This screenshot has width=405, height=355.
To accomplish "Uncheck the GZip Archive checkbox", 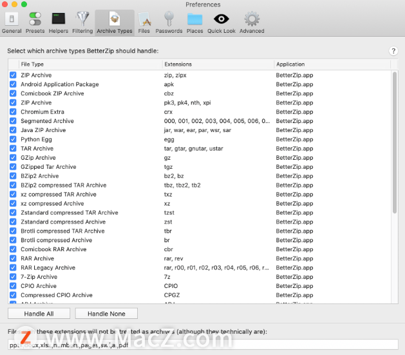I will (x=13, y=158).
